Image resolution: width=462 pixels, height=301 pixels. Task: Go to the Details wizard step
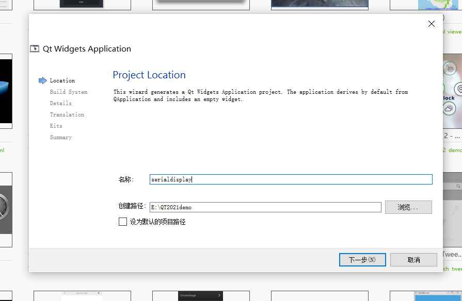(61, 103)
